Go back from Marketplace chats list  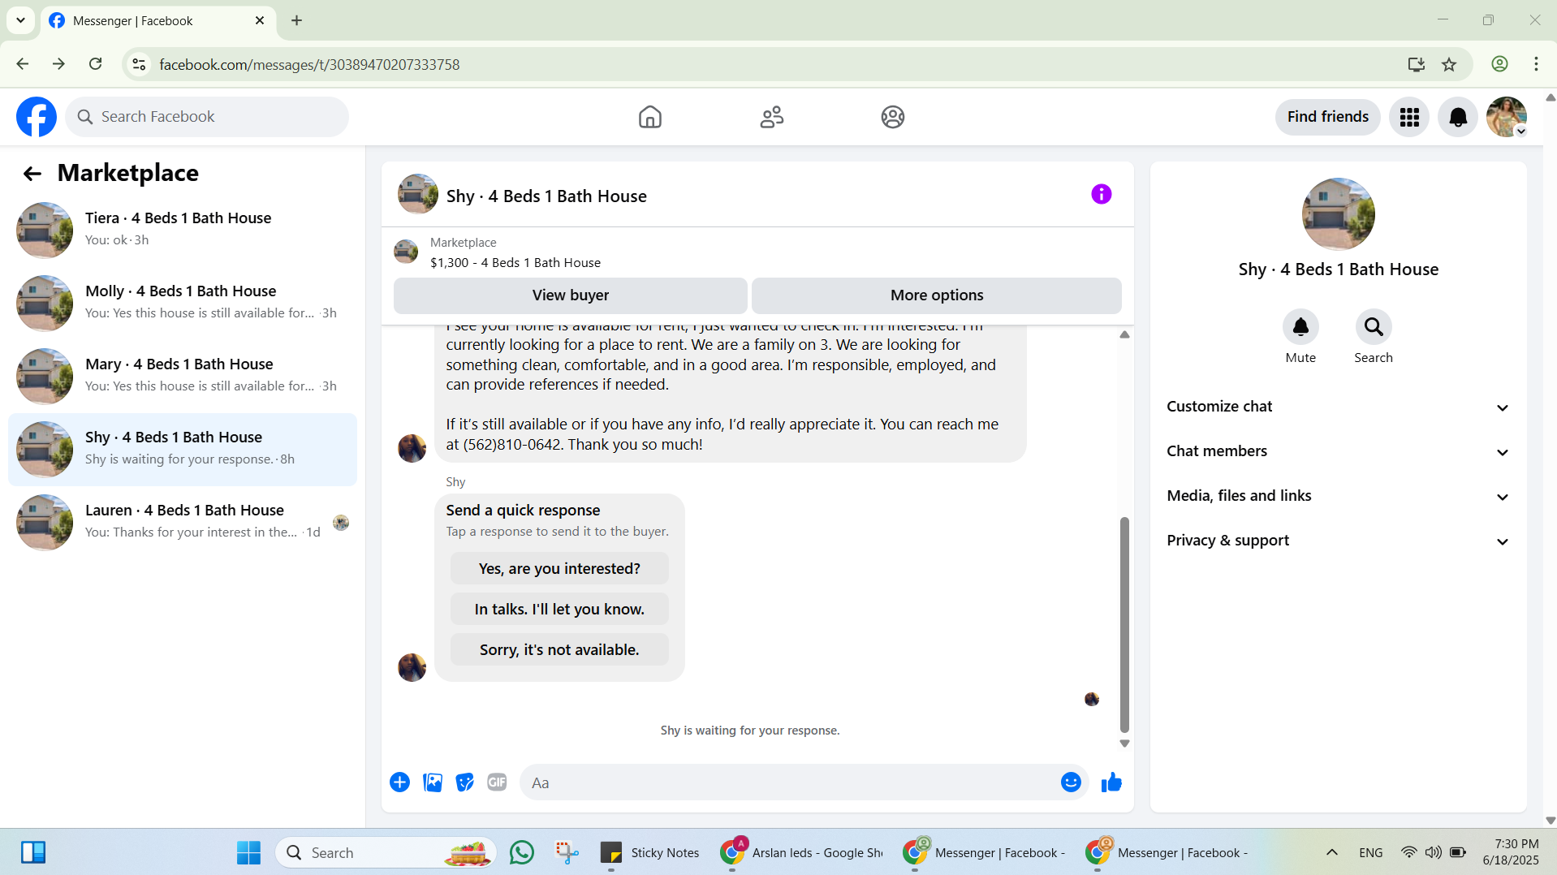tap(32, 173)
